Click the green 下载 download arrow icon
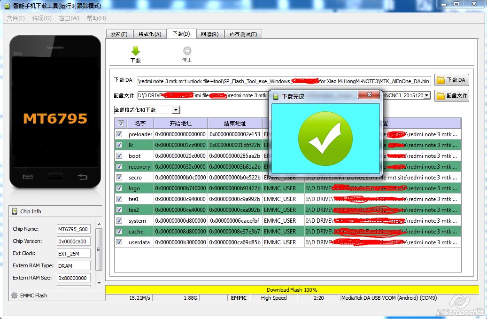The height and width of the screenshot is (319, 487). pyautogui.click(x=136, y=50)
